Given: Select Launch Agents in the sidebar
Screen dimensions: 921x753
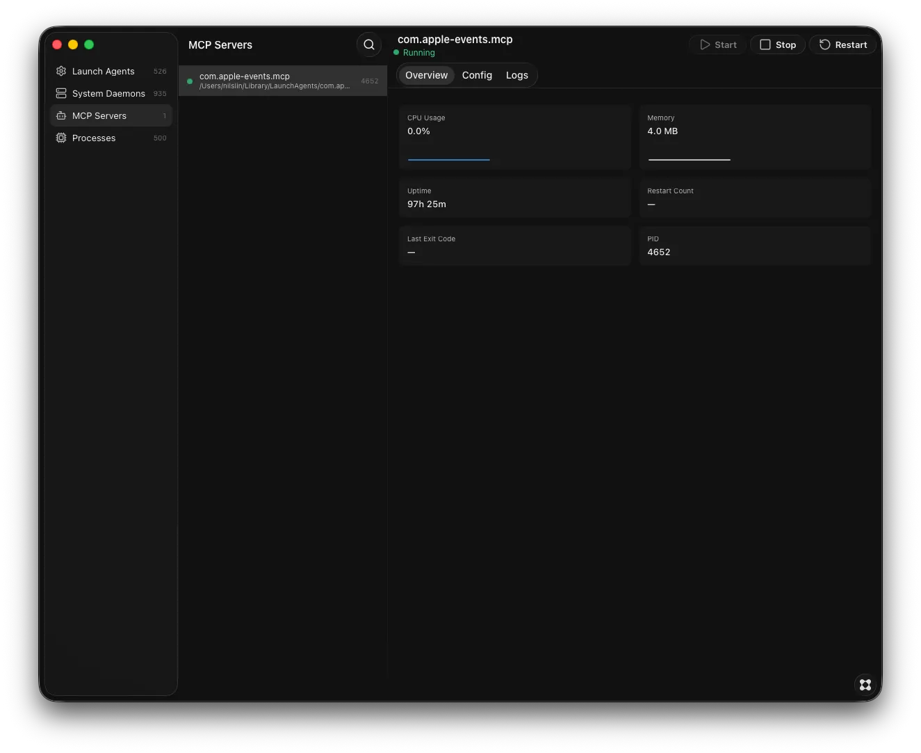Looking at the screenshot, I should (111, 71).
